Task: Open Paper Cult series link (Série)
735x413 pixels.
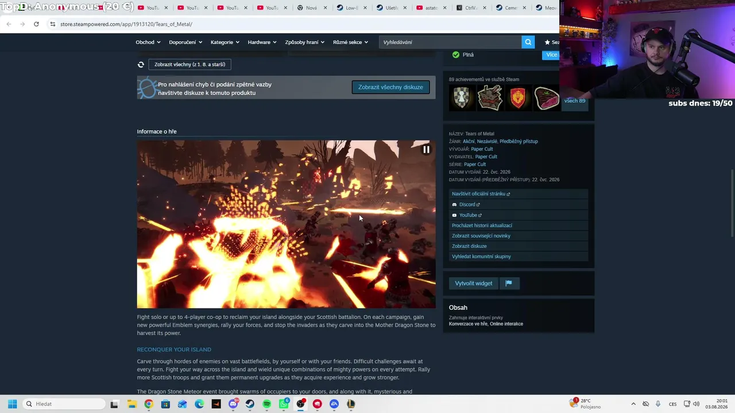Action: coord(475,165)
